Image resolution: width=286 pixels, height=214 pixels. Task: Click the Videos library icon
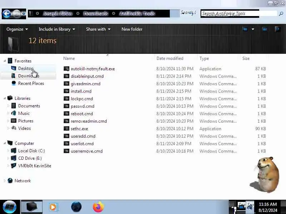[x=14, y=128]
